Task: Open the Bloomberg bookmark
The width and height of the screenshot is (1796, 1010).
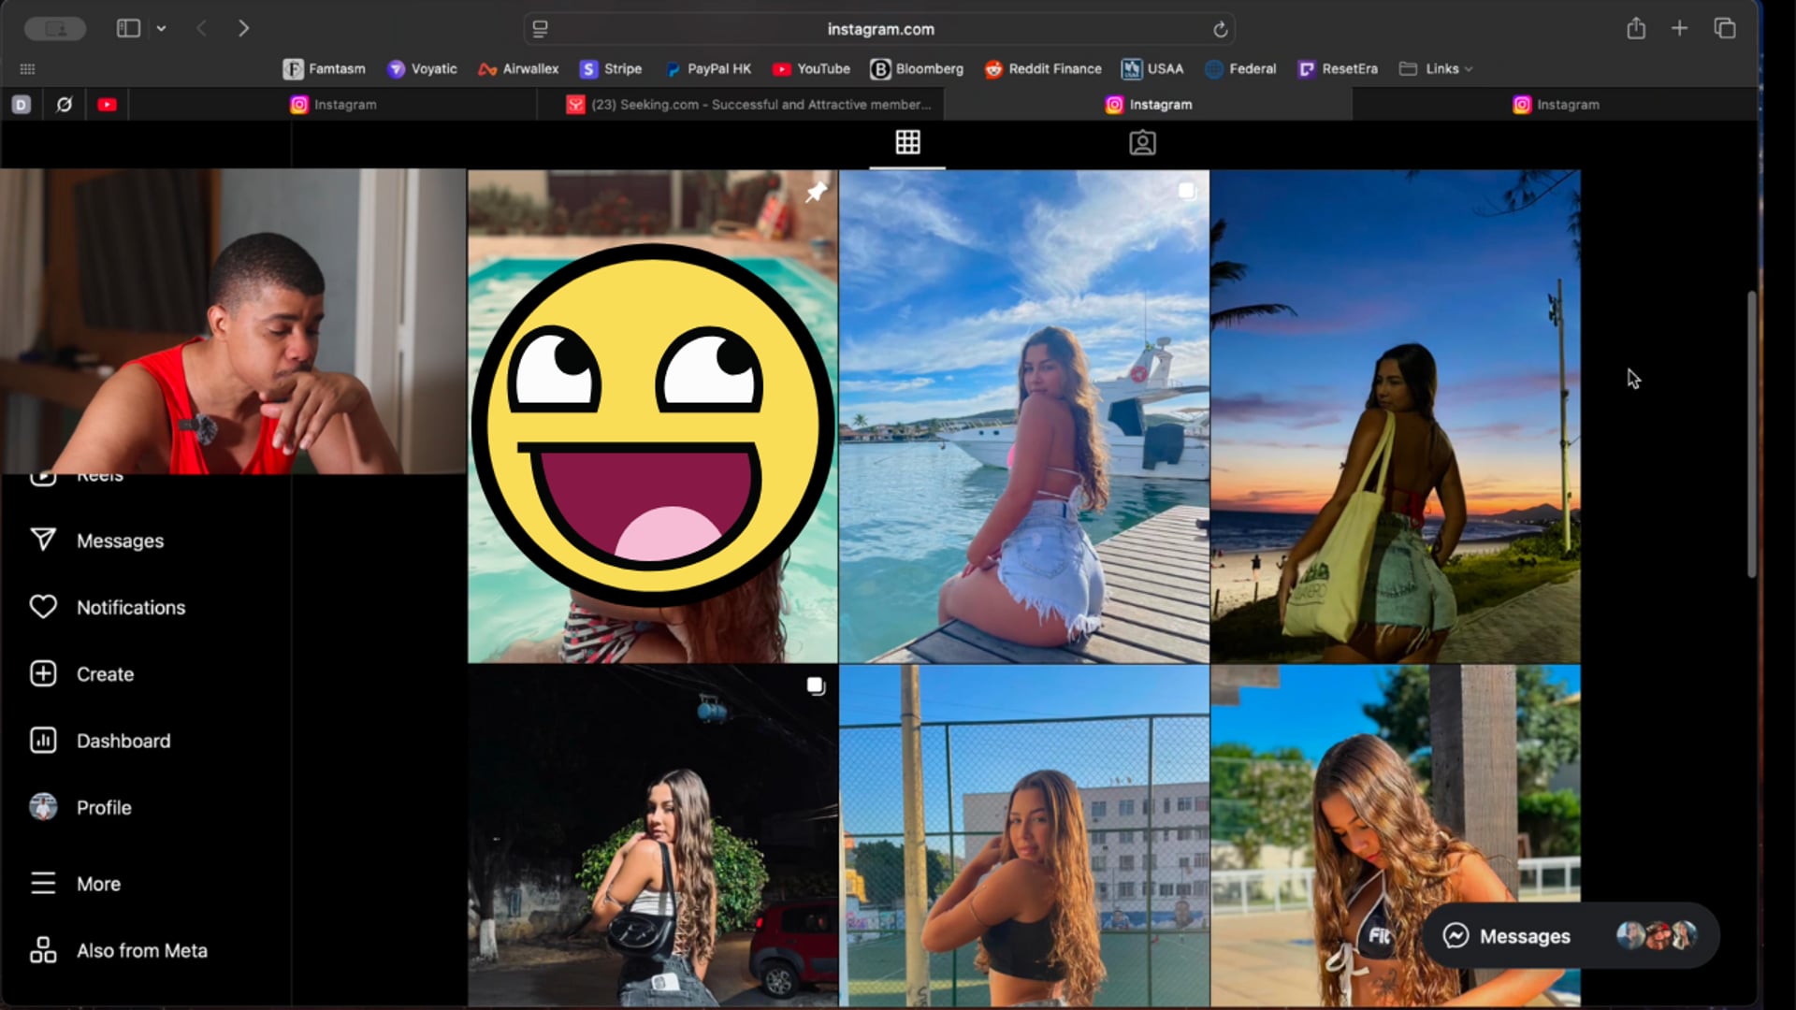Action: click(x=917, y=68)
